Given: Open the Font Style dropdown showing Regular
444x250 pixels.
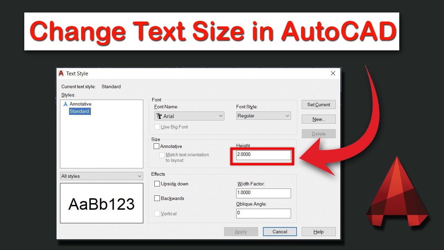Looking at the screenshot, I should [264, 116].
